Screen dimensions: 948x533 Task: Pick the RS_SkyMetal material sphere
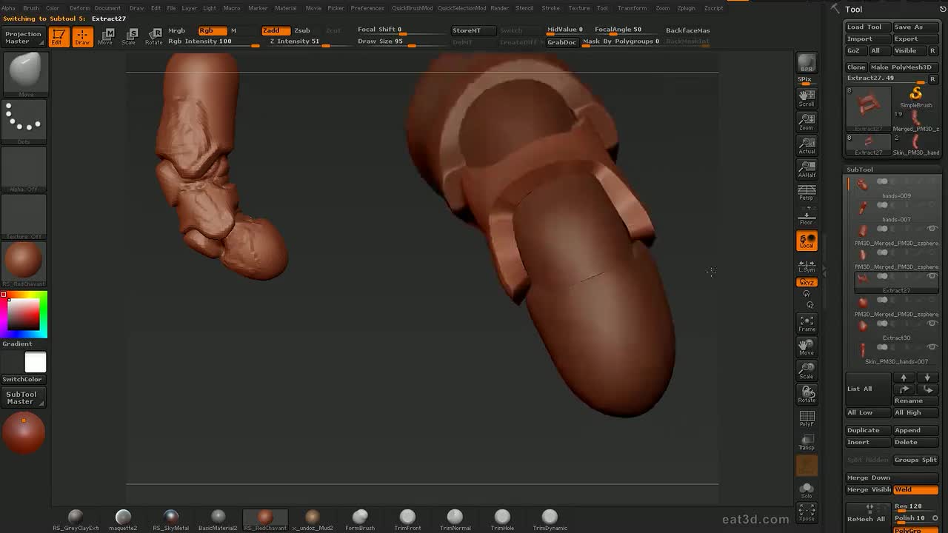pyautogui.click(x=171, y=520)
